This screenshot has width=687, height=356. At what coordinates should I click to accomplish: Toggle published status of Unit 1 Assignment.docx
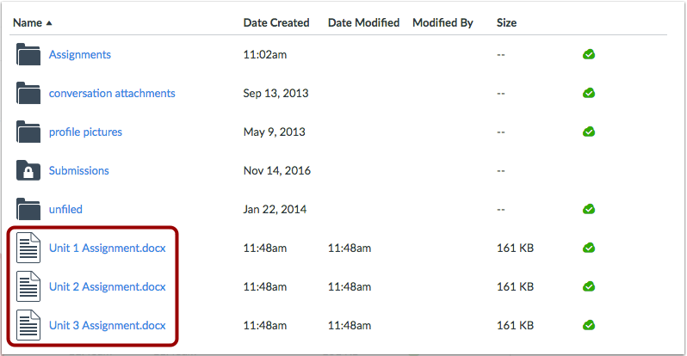point(589,248)
